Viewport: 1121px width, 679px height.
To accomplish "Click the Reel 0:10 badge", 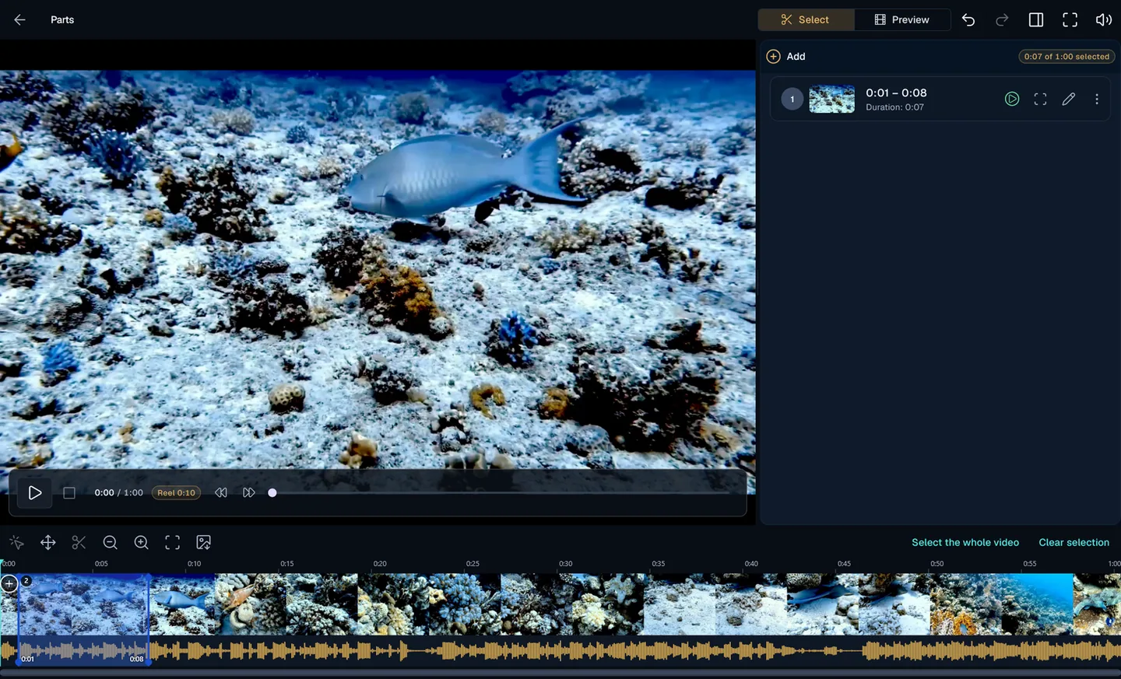I will coord(176,492).
